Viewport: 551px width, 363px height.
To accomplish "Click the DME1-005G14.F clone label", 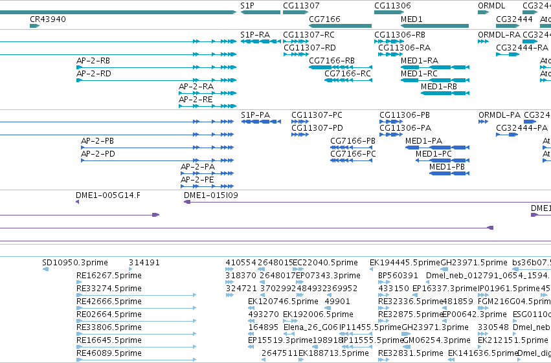I will 108,195.
